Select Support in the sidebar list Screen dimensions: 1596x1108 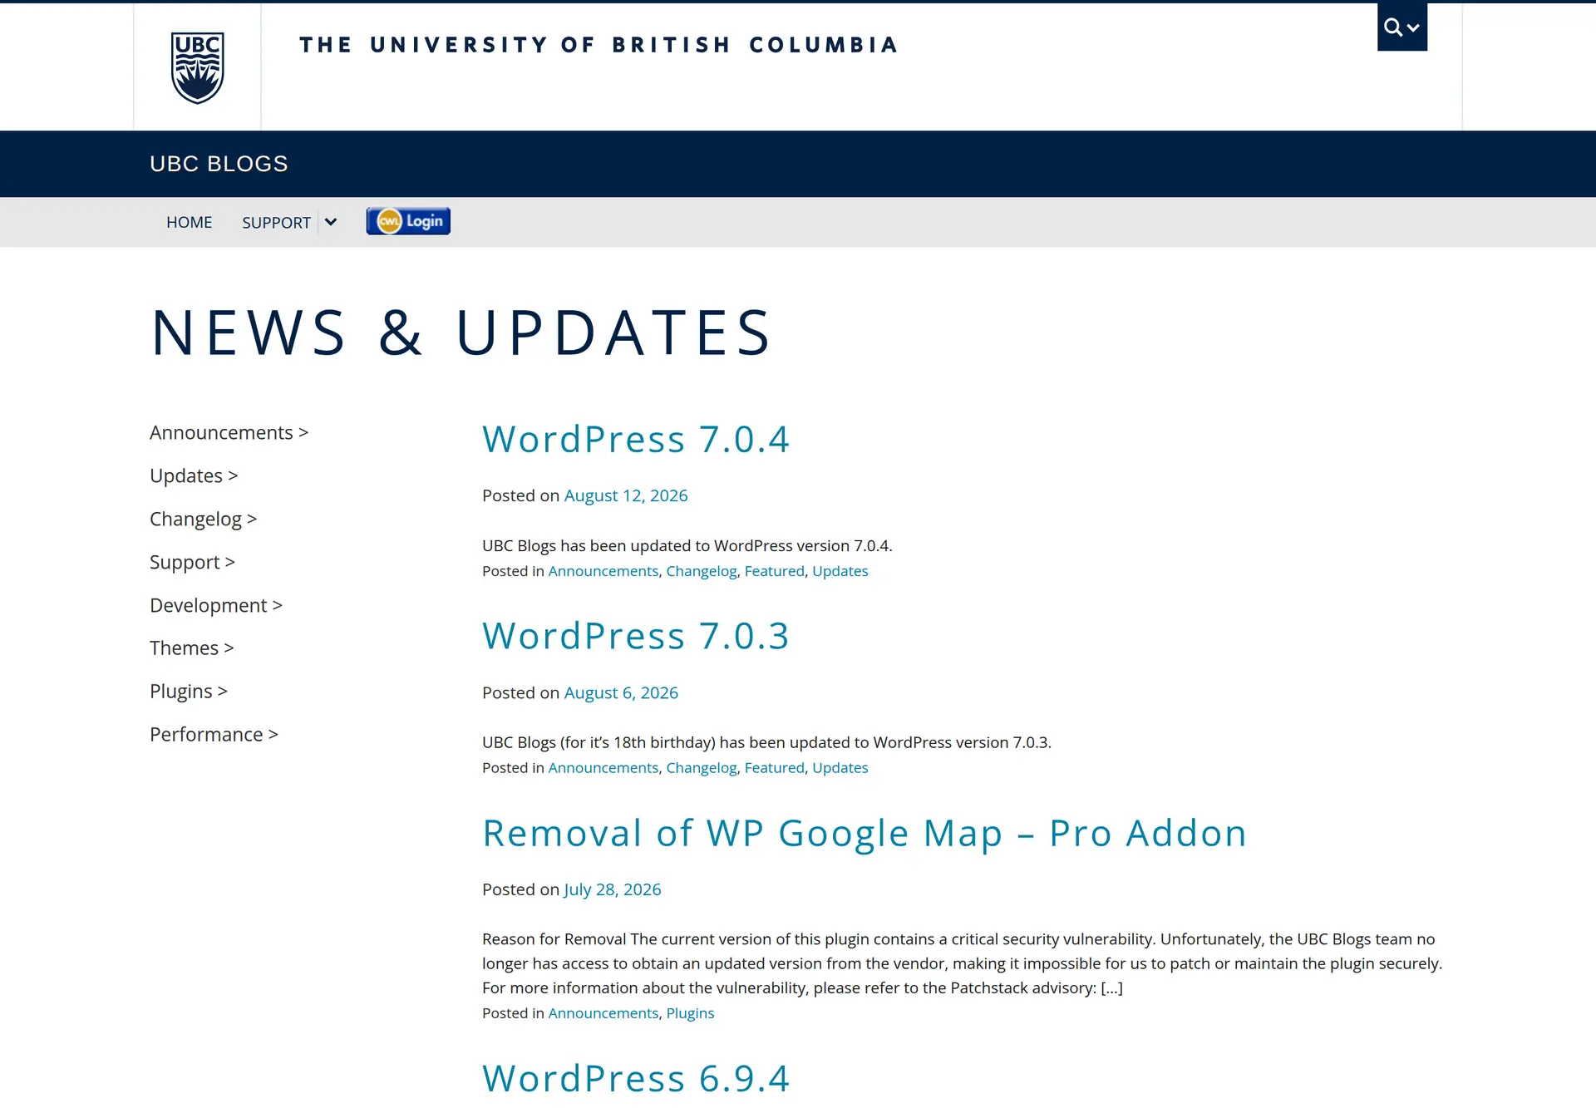click(x=192, y=562)
